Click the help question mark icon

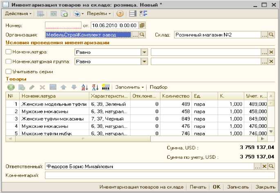[120, 14]
